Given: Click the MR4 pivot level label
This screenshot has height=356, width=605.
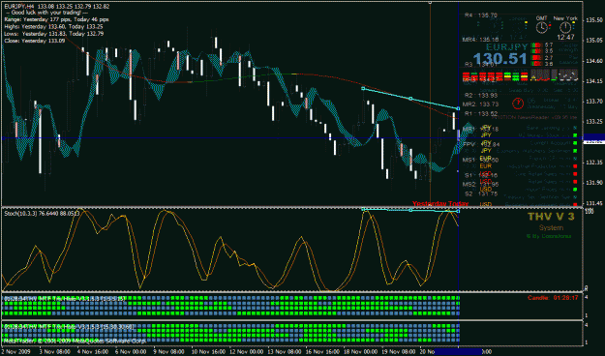Looking at the screenshot, I should coord(481,40).
